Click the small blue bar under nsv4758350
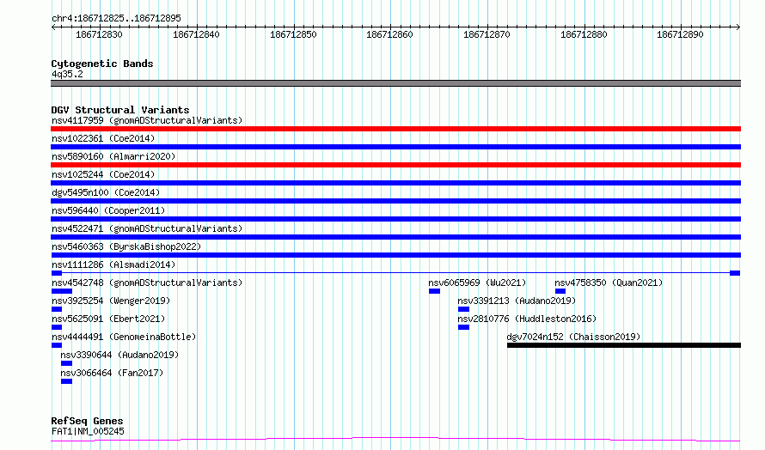This screenshot has height=450, width=765. click(560, 291)
